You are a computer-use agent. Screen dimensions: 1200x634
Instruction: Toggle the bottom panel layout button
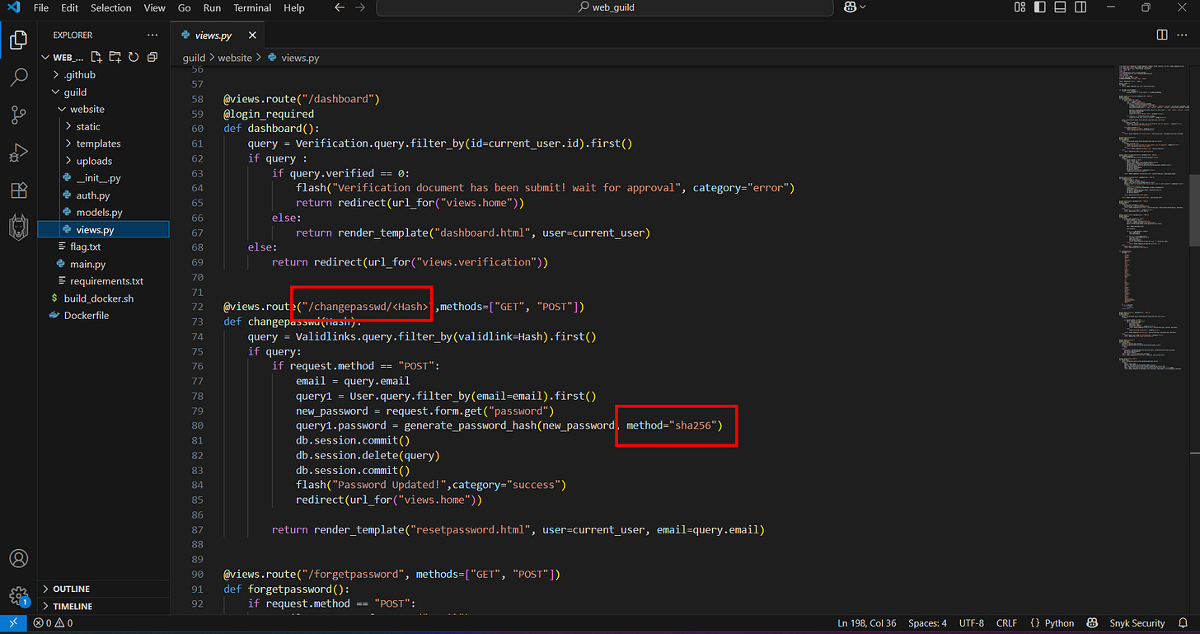pos(1059,7)
